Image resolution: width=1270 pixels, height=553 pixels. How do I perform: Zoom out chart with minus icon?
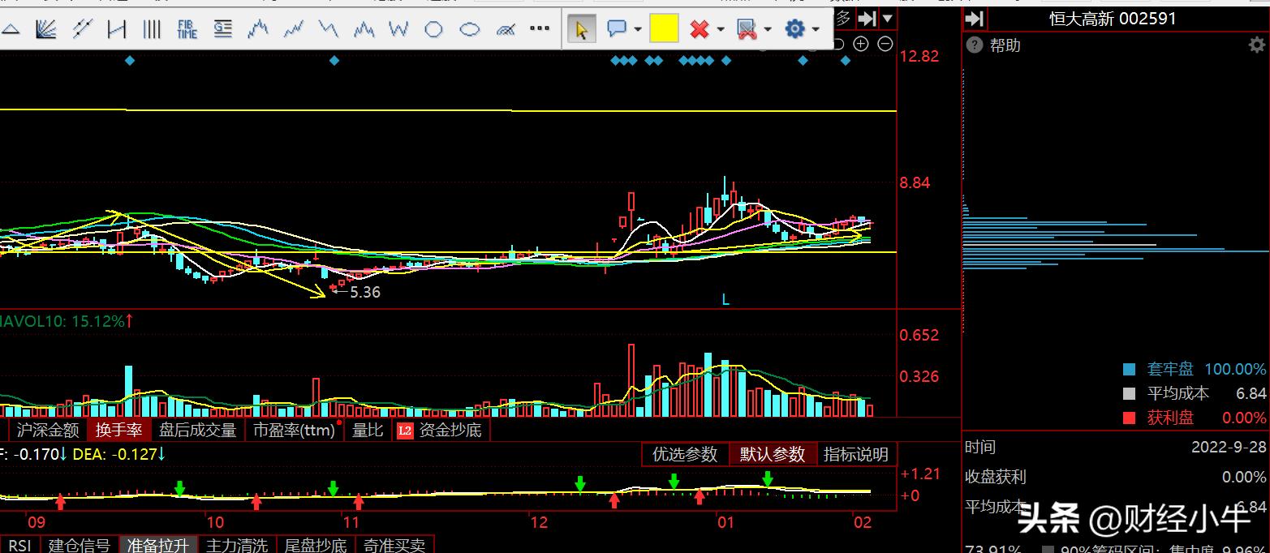(x=885, y=44)
